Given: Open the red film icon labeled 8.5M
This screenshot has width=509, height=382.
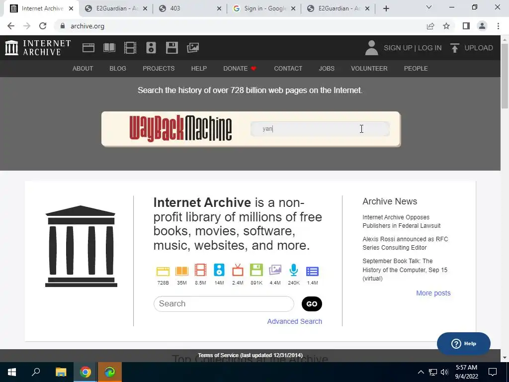Looking at the screenshot, I should 201,270.
